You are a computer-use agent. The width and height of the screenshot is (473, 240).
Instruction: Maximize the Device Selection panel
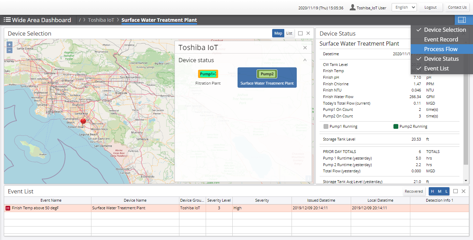[x=300, y=33]
